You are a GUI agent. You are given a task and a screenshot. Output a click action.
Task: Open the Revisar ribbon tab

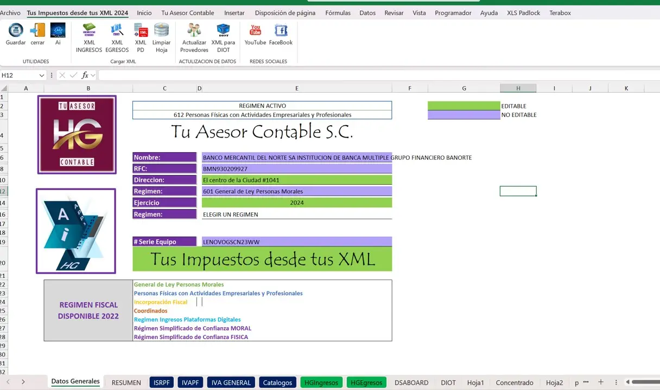[394, 12]
